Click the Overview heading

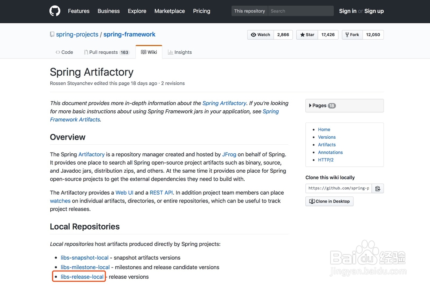68,137
